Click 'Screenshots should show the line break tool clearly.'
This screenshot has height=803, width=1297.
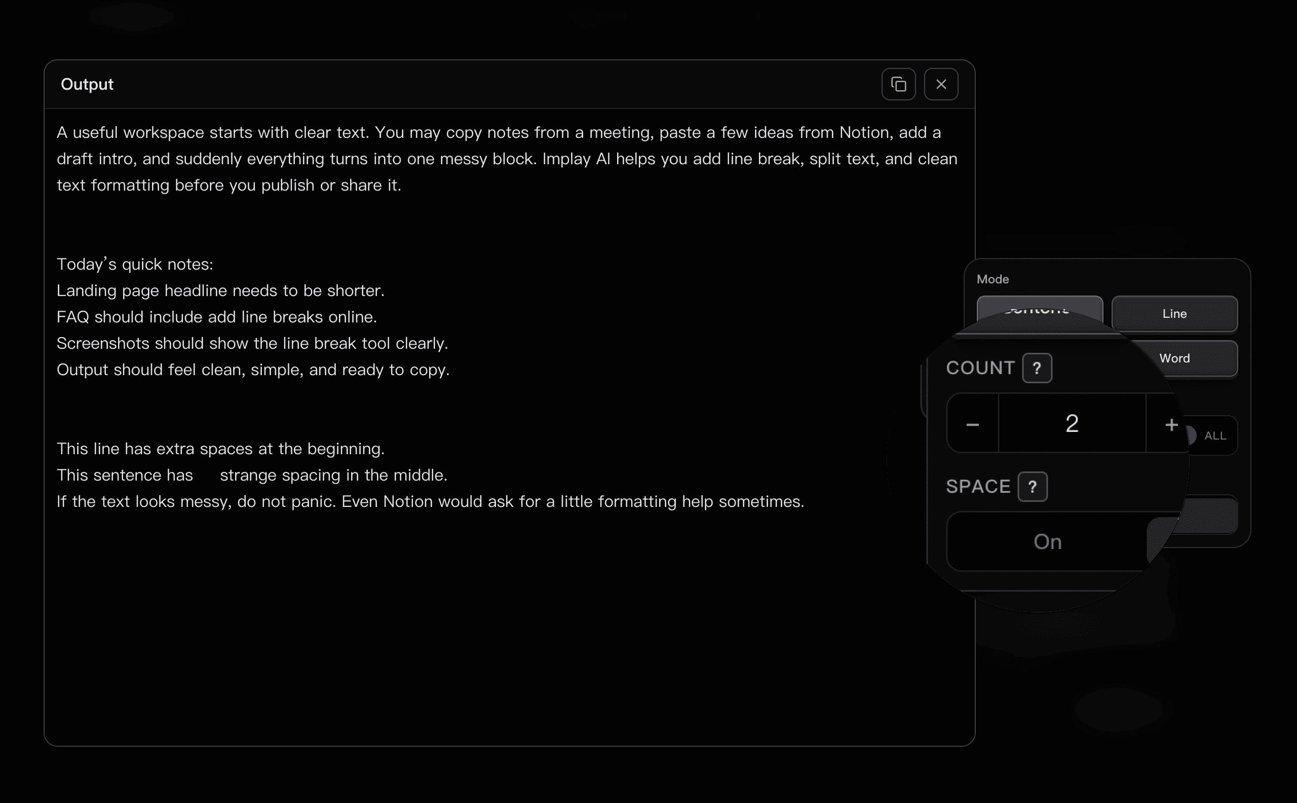coord(253,344)
